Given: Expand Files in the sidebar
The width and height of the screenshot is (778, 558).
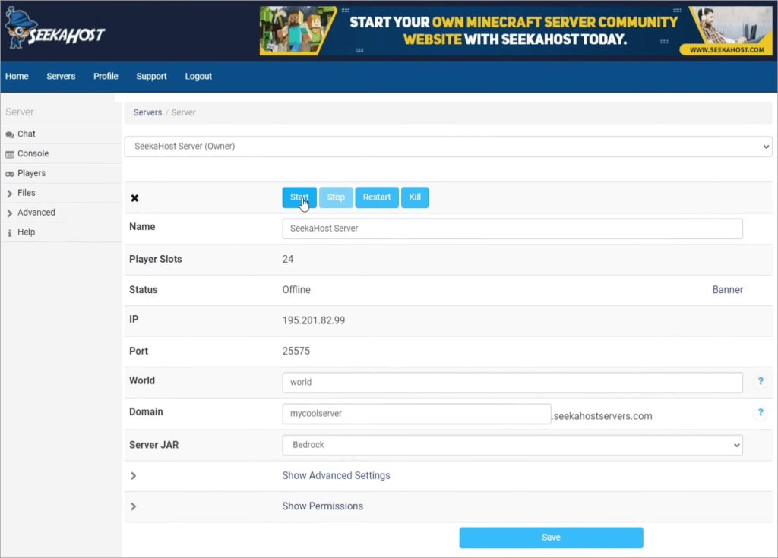Looking at the screenshot, I should pyautogui.click(x=26, y=193).
